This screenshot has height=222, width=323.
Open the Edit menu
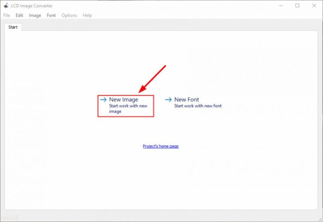point(19,15)
